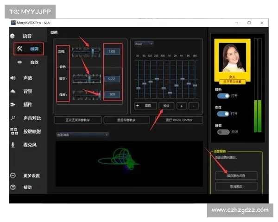This screenshot has height=222, width=278.
Task: Click the 调节 timbre shift slider handle
Action: [x=89, y=79]
